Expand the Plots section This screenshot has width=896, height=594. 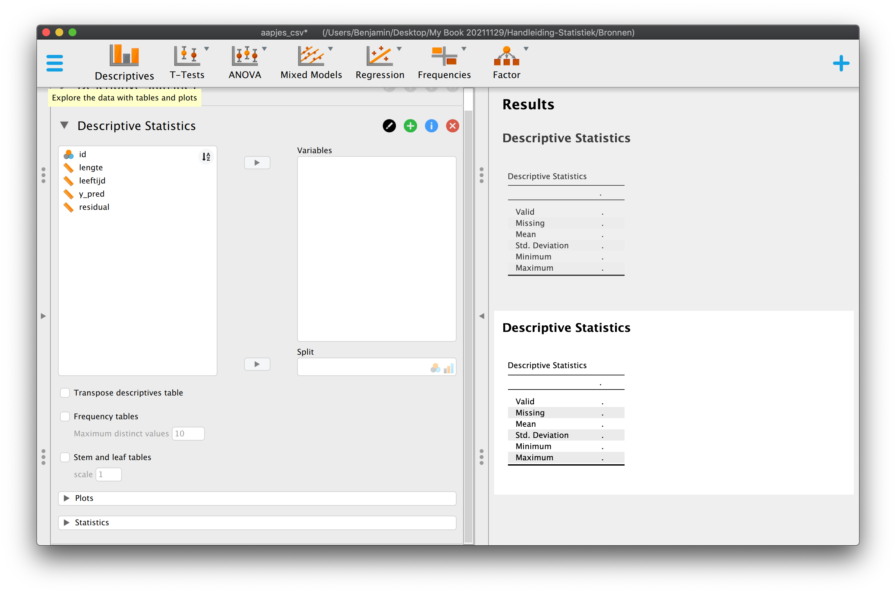point(257,499)
